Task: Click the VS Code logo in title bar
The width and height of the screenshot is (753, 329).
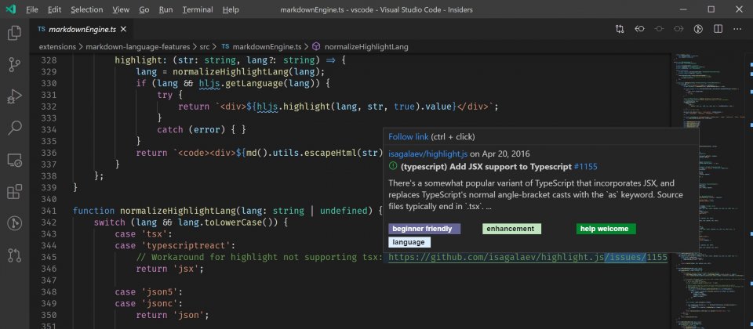Action: 10,9
